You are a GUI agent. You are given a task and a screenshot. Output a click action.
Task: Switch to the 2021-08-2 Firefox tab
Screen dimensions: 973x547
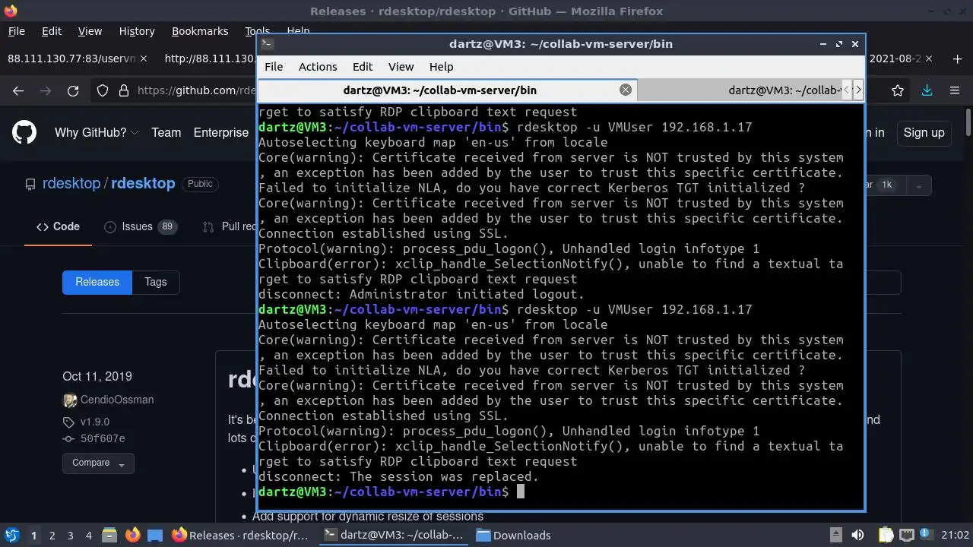coord(897,58)
